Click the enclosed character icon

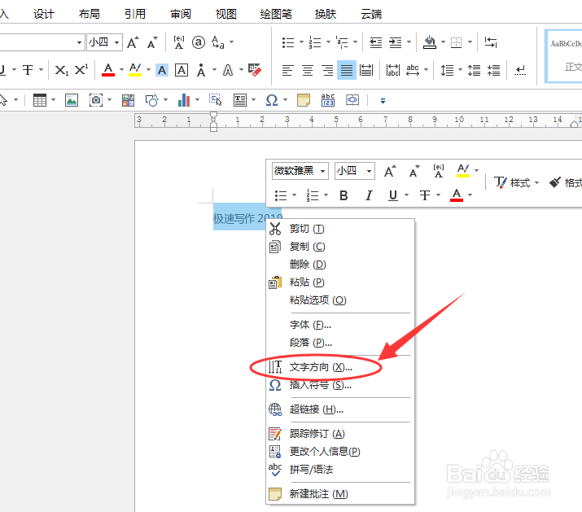199,42
